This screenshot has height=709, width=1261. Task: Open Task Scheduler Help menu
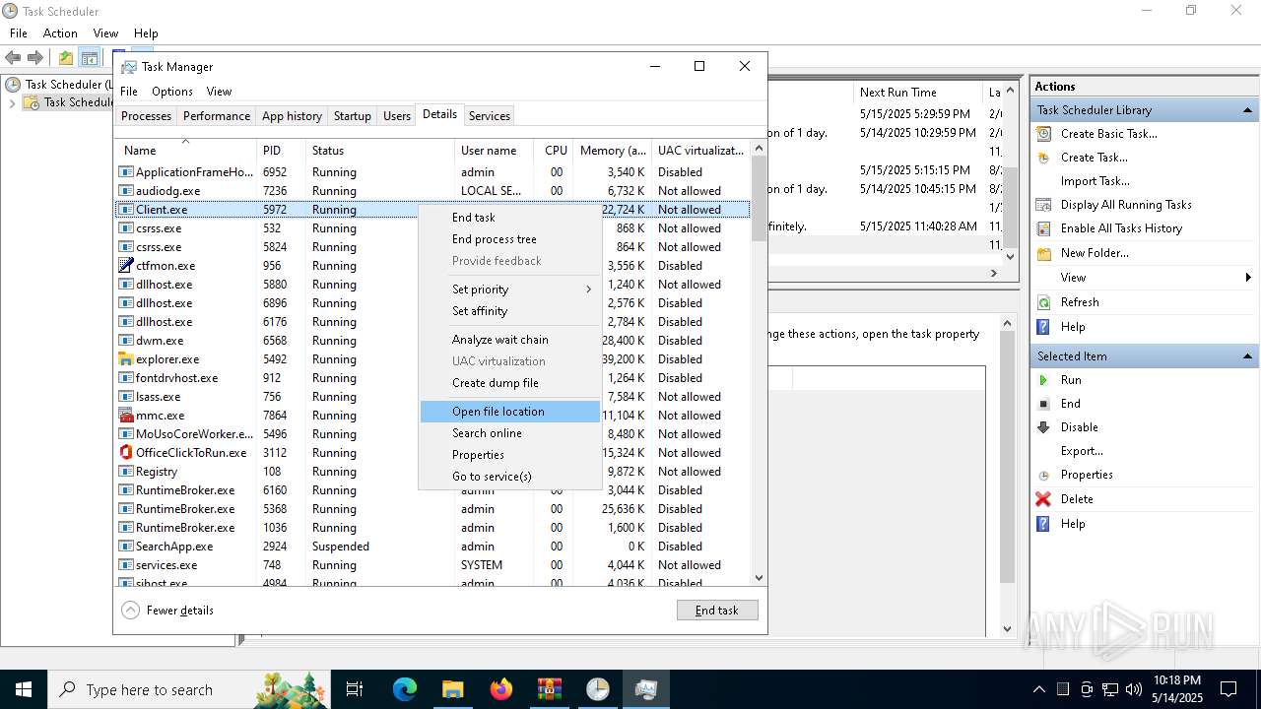point(146,33)
